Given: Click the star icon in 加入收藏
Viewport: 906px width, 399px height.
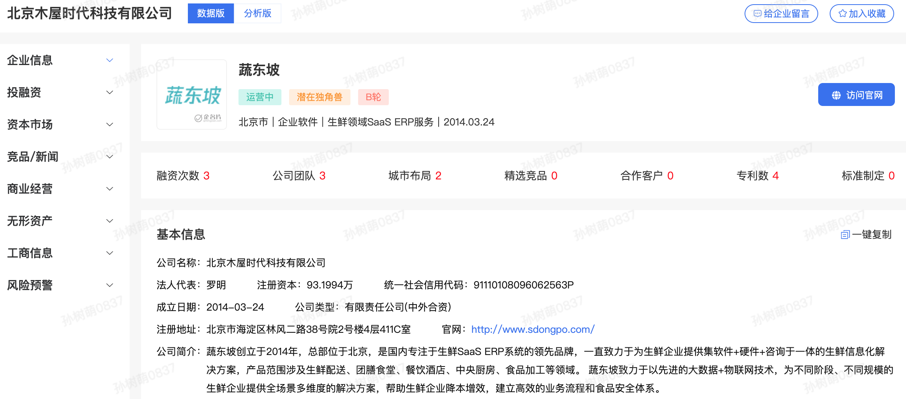Looking at the screenshot, I should click(x=842, y=14).
